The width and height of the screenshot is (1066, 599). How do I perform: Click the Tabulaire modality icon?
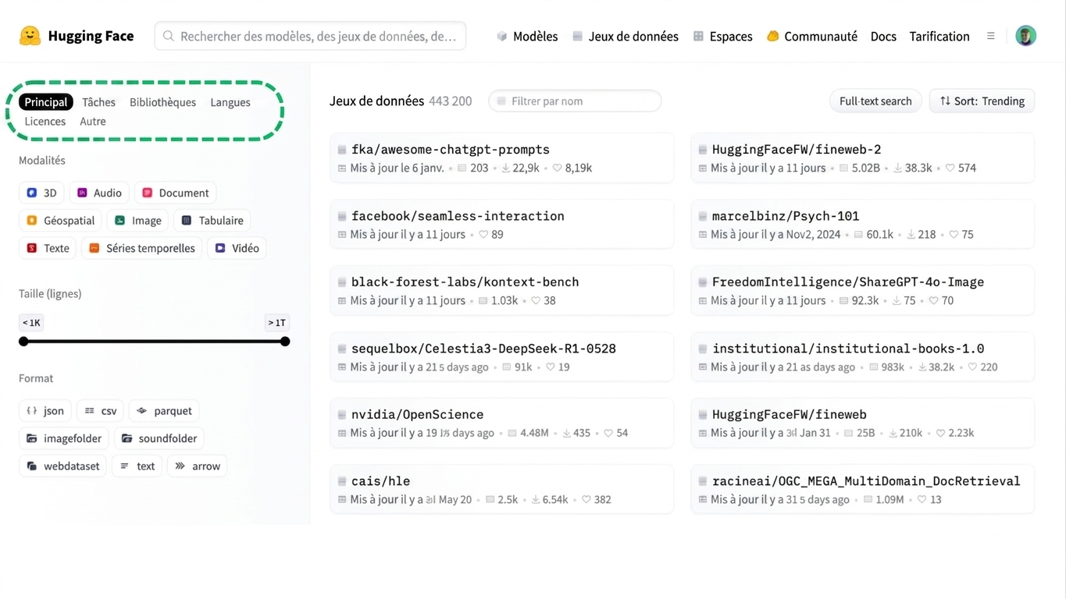tap(187, 221)
